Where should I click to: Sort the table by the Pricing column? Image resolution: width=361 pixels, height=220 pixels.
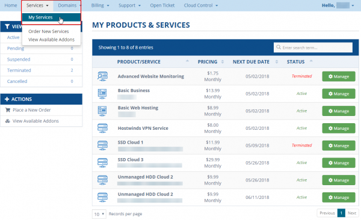pyautogui.click(x=211, y=62)
